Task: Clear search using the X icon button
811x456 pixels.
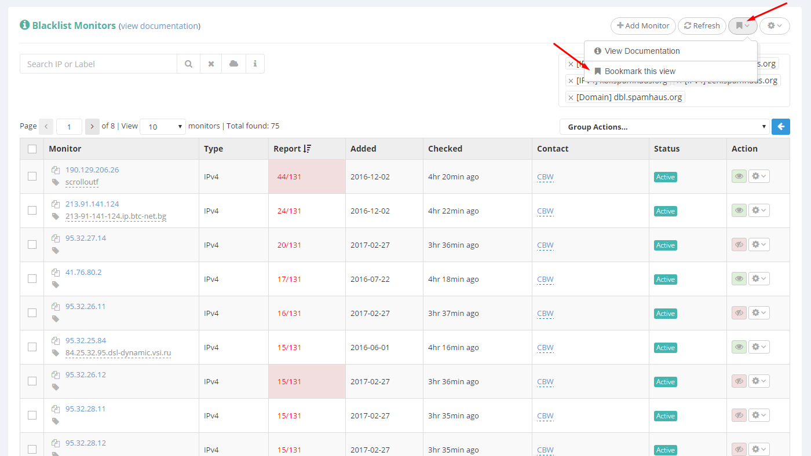Action: click(211, 64)
